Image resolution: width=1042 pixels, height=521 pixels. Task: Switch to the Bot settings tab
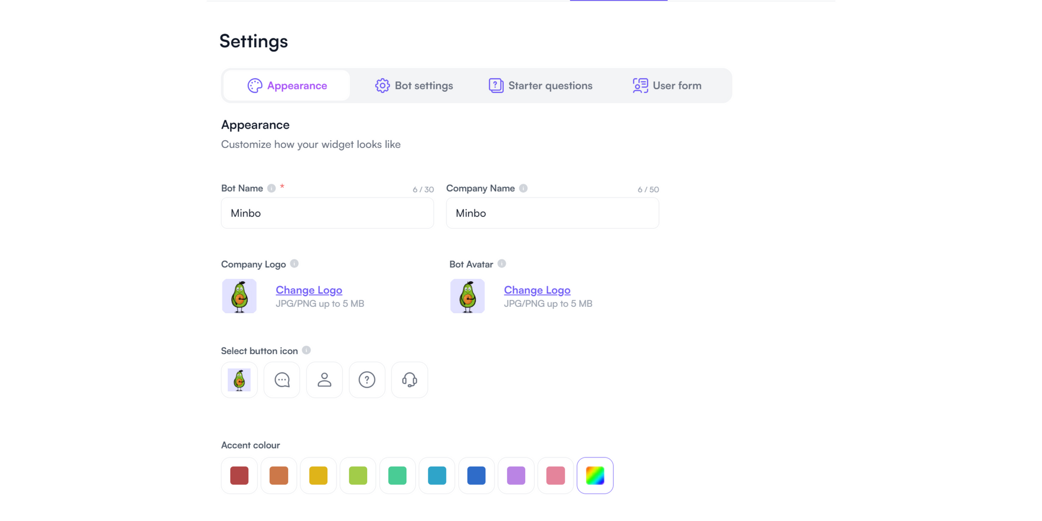pyautogui.click(x=413, y=85)
